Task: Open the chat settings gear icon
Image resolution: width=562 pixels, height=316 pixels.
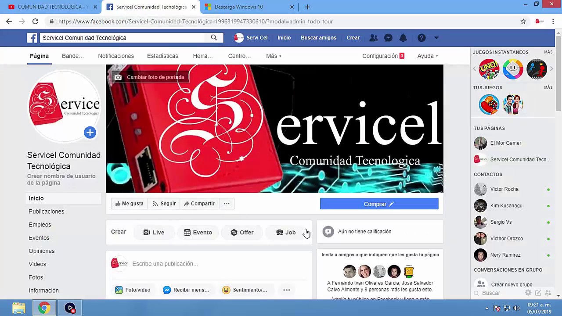Action: click(528, 293)
